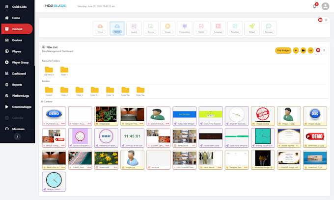Open the notifications bell
Screen dimensions: 334x200
315,6
